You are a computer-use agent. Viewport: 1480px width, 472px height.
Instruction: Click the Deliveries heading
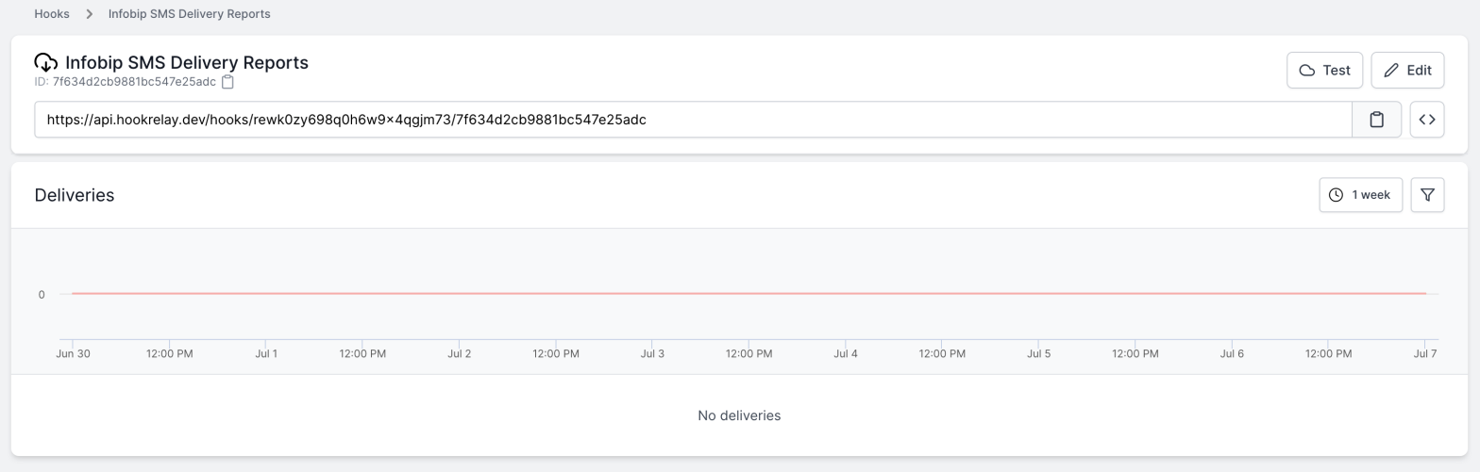tap(75, 195)
